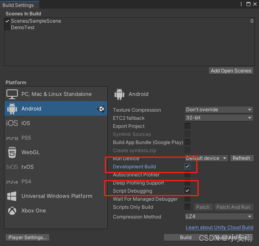Image resolution: width=259 pixels, height=246 pixels.
Task: Select the Universal Windows Platform logo
Action: point(12,196)
